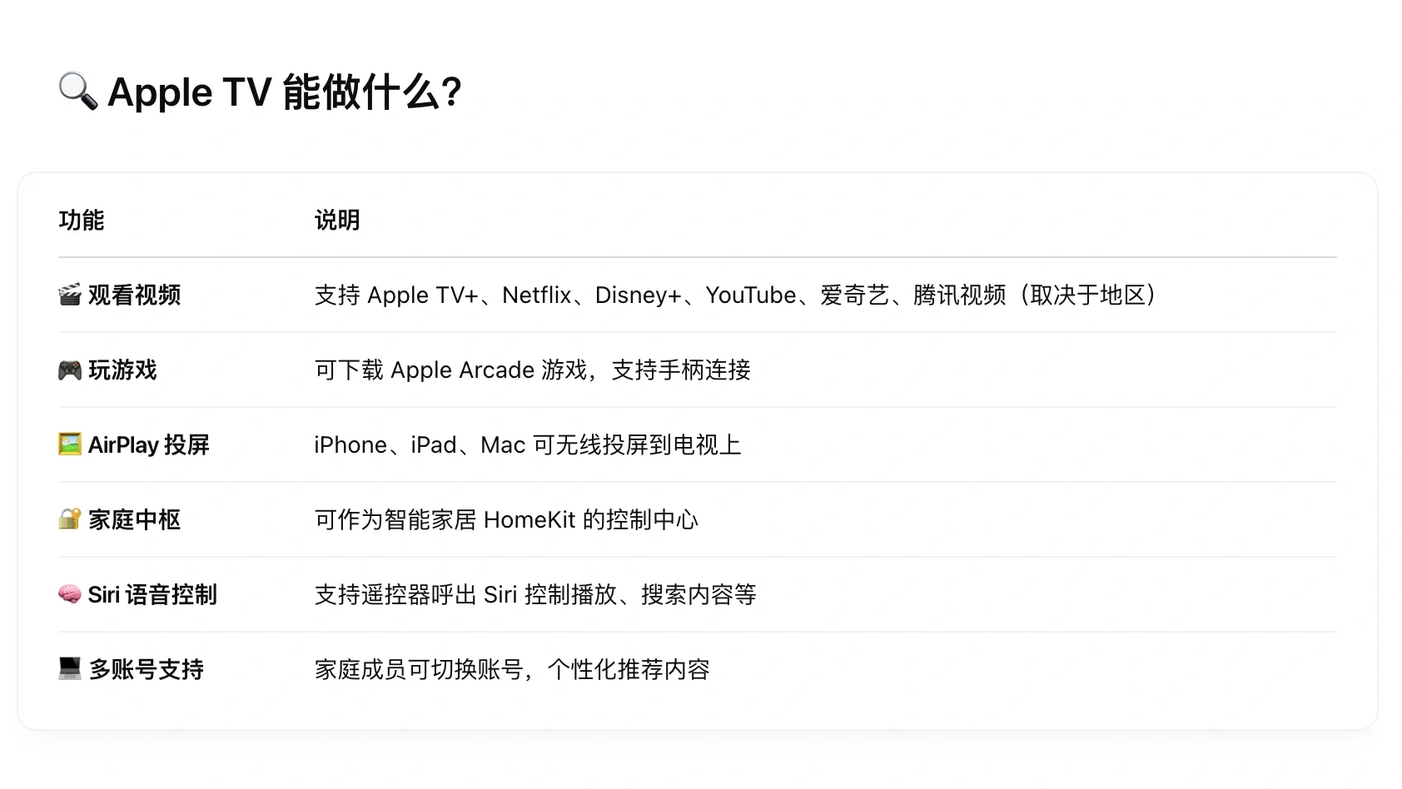Select the picture frame icon beside AirPlay 投屏
Screen dimensions: 1402x789
pyautogui.click(x=69, y=445)
